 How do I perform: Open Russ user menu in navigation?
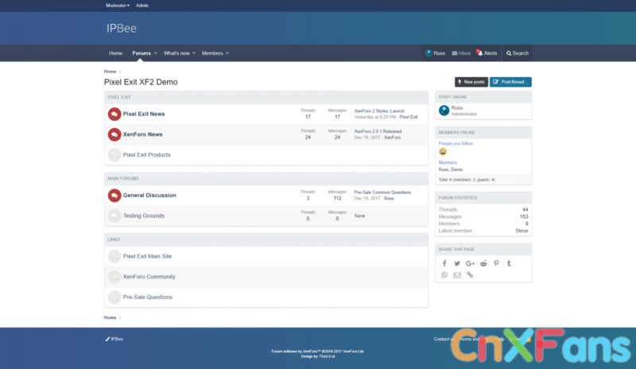[435, 53]
